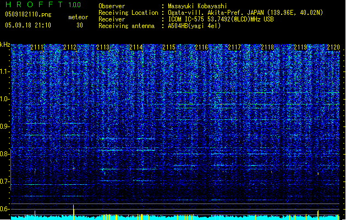Image resolution: width=346 pixels, height=220 pixels.
Task: Select receiver text ICOM IC-575 53.7492 MHz USB
Action: coord(221,19)
